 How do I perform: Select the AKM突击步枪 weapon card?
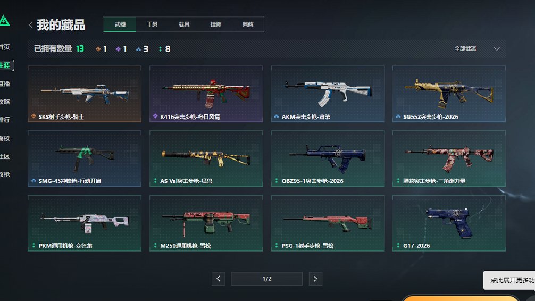(328, 94)
